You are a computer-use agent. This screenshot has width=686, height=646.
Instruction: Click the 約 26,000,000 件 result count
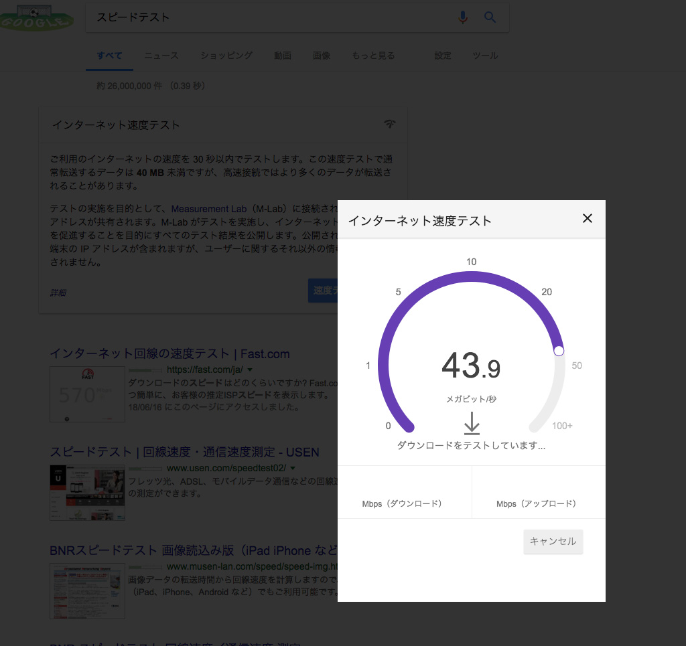[151, 86]
